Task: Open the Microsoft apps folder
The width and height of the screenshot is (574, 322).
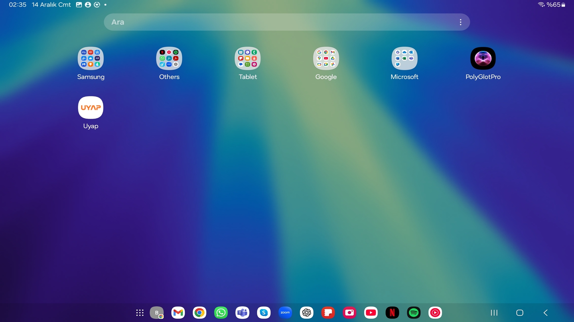Action: [404, 58]
